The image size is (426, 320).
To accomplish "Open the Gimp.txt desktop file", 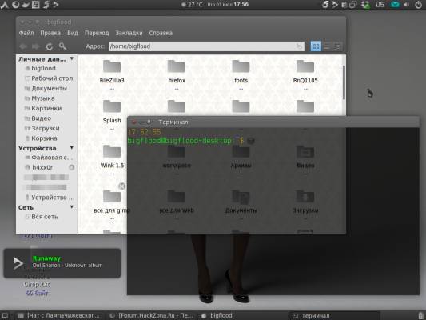I will coord(37,284).
